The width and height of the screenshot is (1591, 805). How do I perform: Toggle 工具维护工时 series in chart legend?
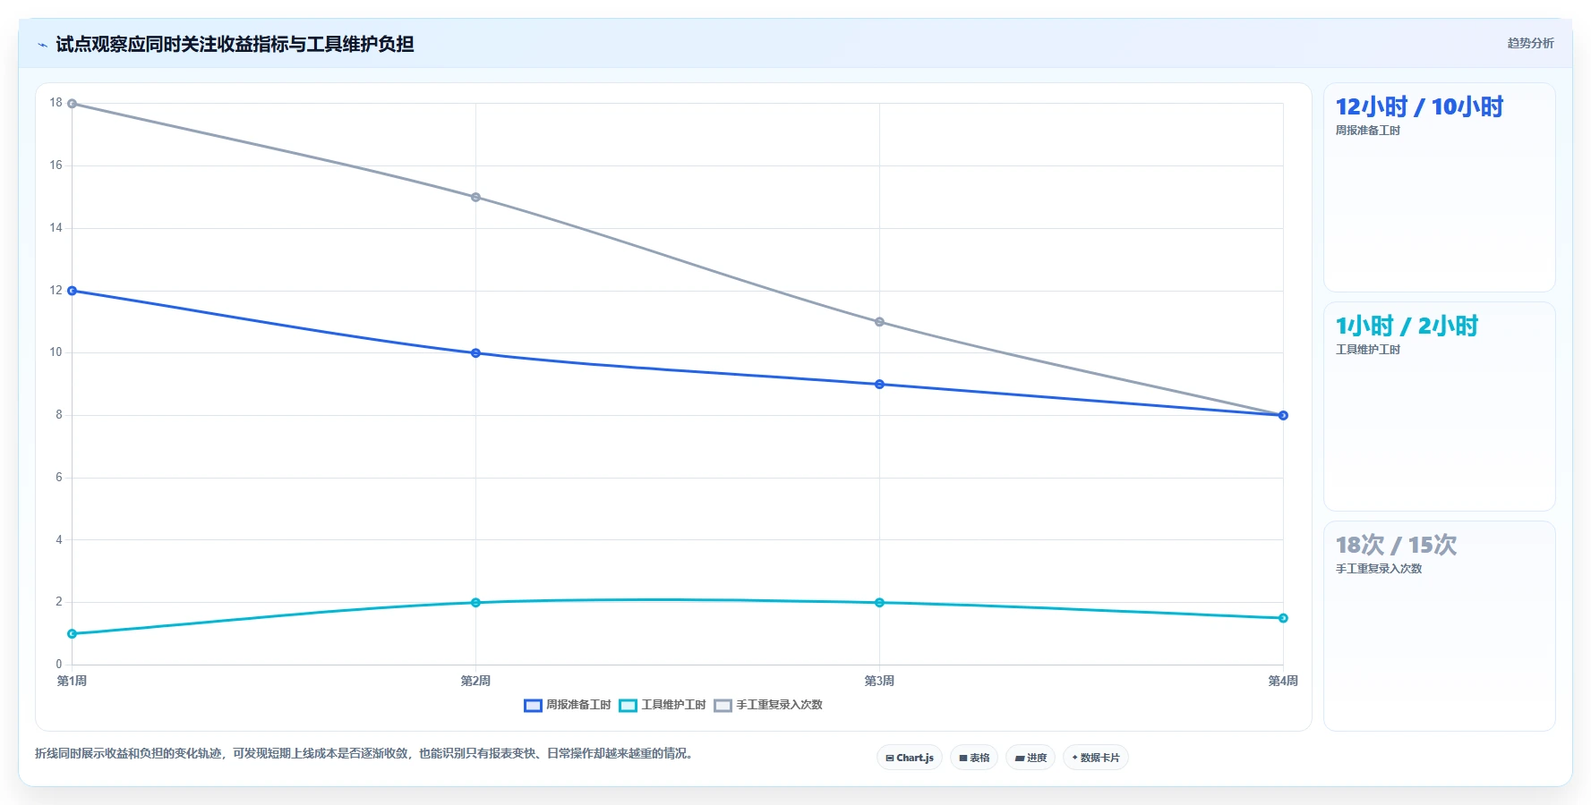point(663,705)
